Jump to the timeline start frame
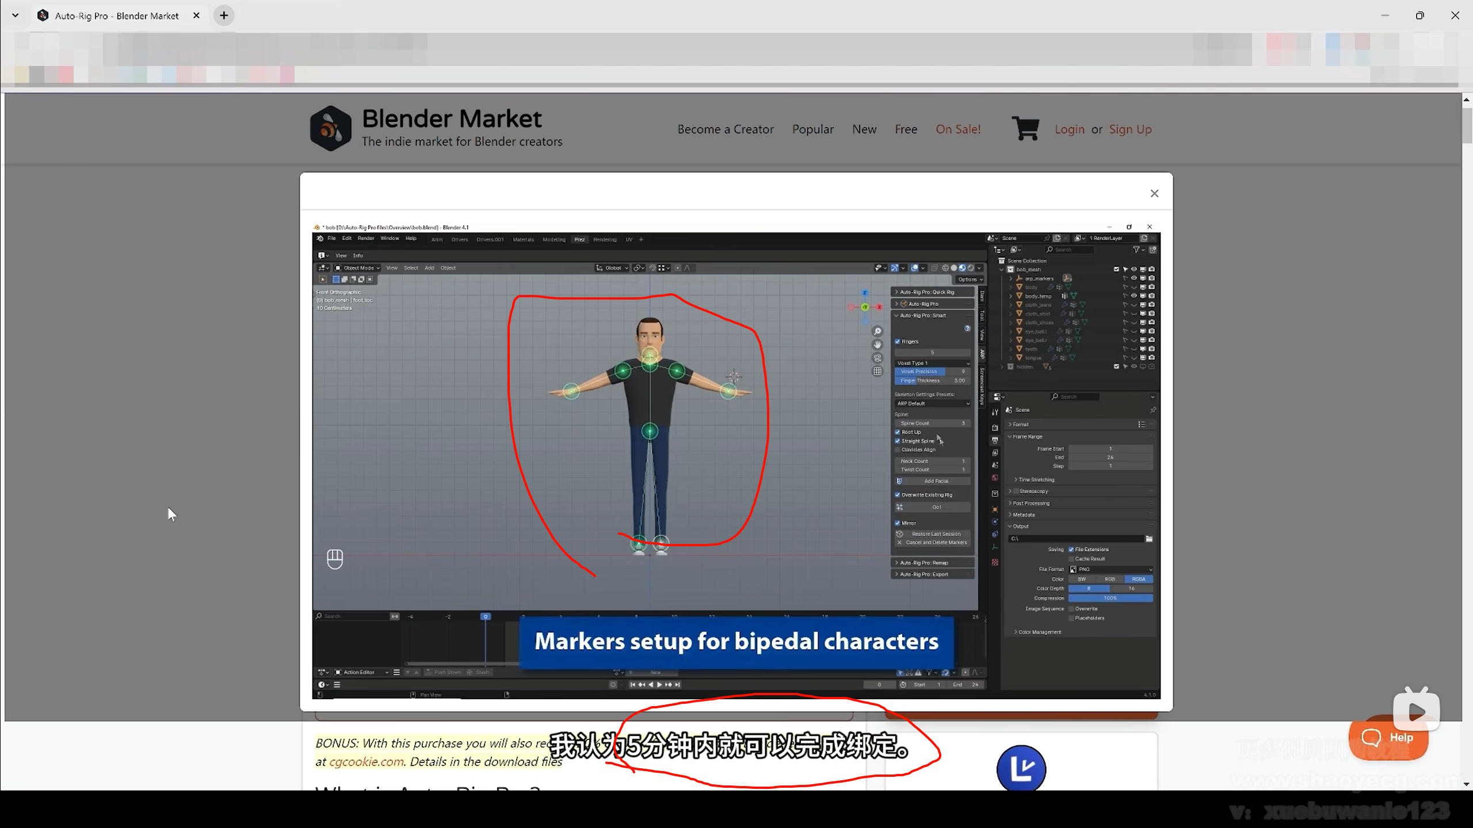The image size is (1473, 828). pyautogui.click(x=633, y=684)
